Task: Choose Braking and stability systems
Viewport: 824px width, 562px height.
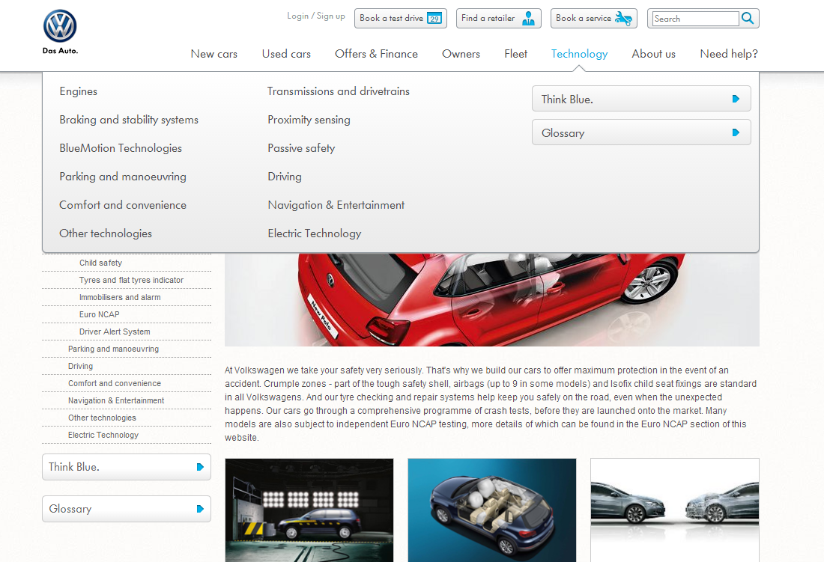Action: pos(129,120)
